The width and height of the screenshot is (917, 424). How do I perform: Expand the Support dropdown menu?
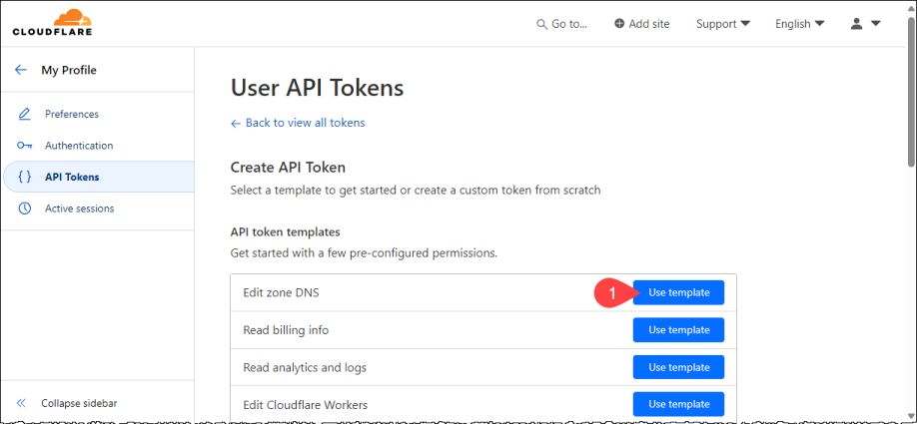coord(723,24)
